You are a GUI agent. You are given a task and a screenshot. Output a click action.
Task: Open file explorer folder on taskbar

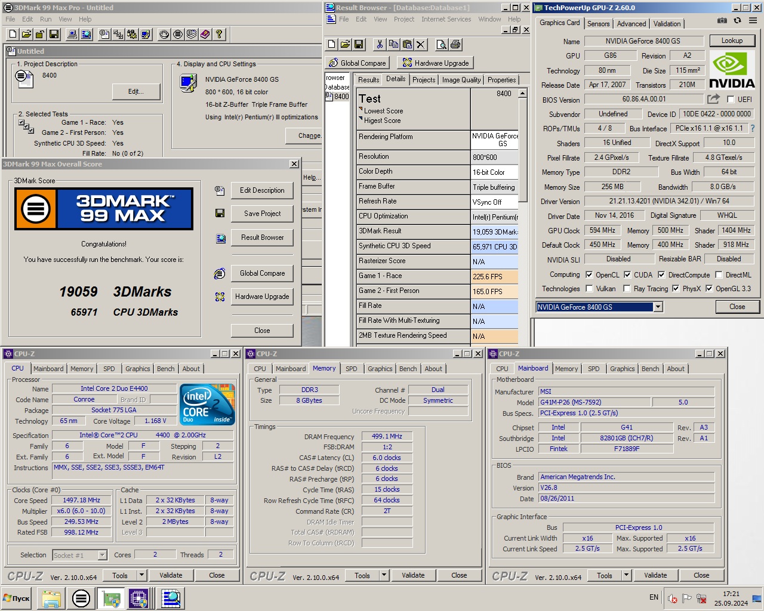[51, 598]
